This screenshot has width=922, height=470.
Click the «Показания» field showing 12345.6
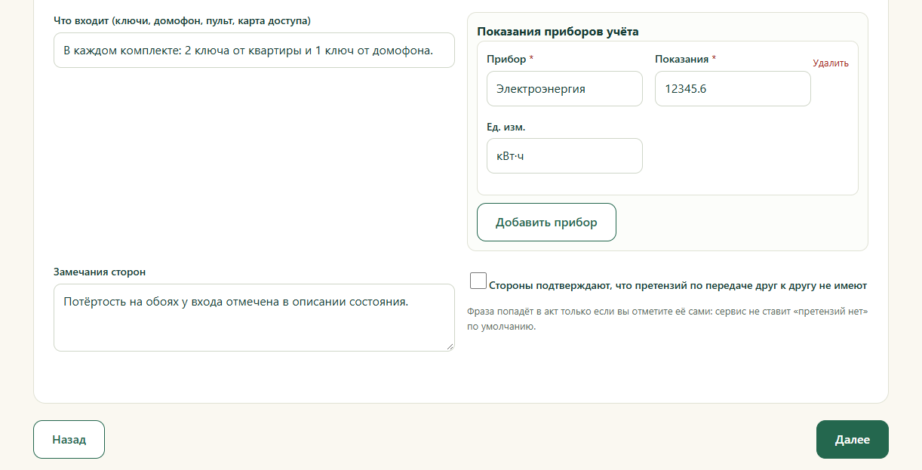click(733, 88)
